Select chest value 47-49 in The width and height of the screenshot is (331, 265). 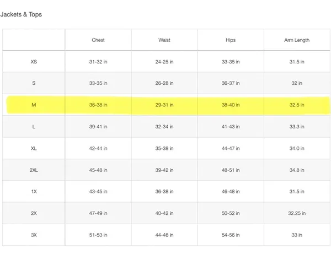click(x=98, y=213)
